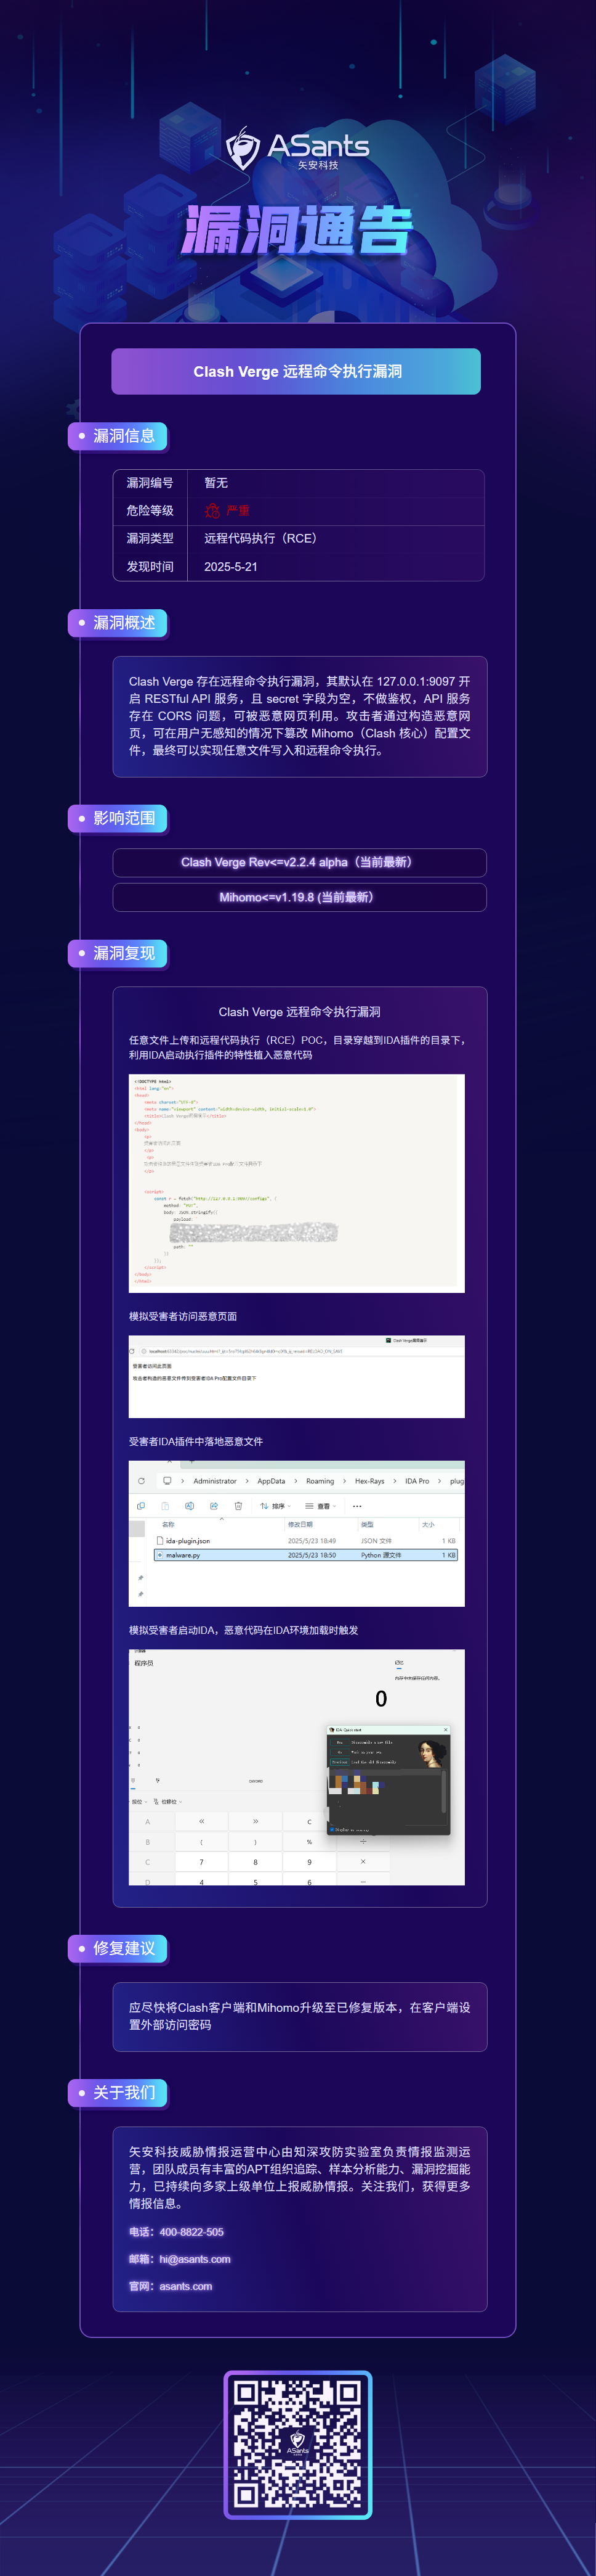Click the Clash Verge Rev<=v2.2.4 alpha version box
This screenshot has height=2576, width=596.
point(299,862)
